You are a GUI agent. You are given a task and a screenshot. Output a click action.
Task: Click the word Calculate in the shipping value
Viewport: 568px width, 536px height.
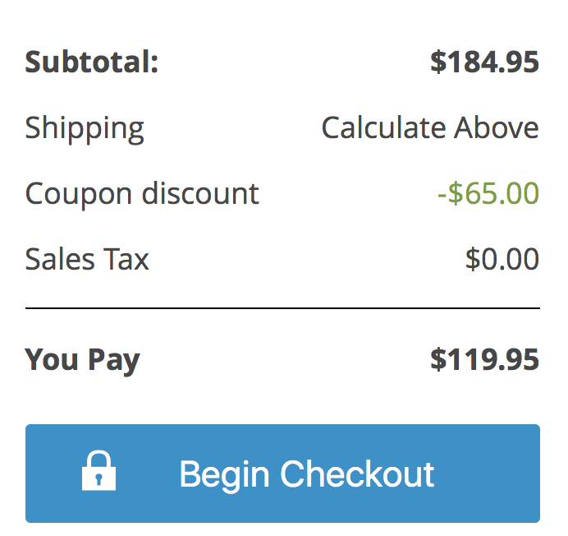pyautogui.click(x=373, y=128)
